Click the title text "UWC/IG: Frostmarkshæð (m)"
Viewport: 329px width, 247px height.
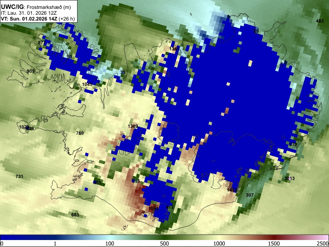point(36,7)
